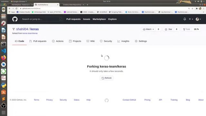
Task: Open the shahil04 owner link
Action: [x=22, y=29]
